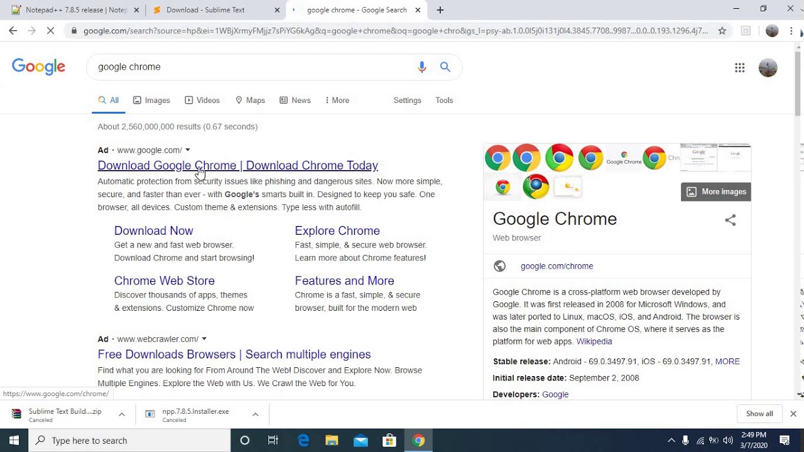Open search Tools

444,100
